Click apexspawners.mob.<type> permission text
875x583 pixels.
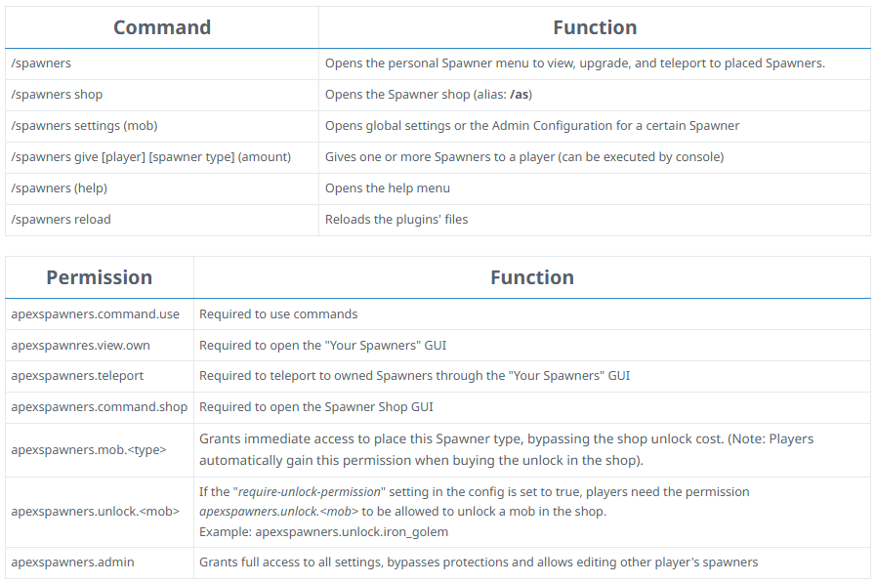pyautogui.click(x=88, y=450)
